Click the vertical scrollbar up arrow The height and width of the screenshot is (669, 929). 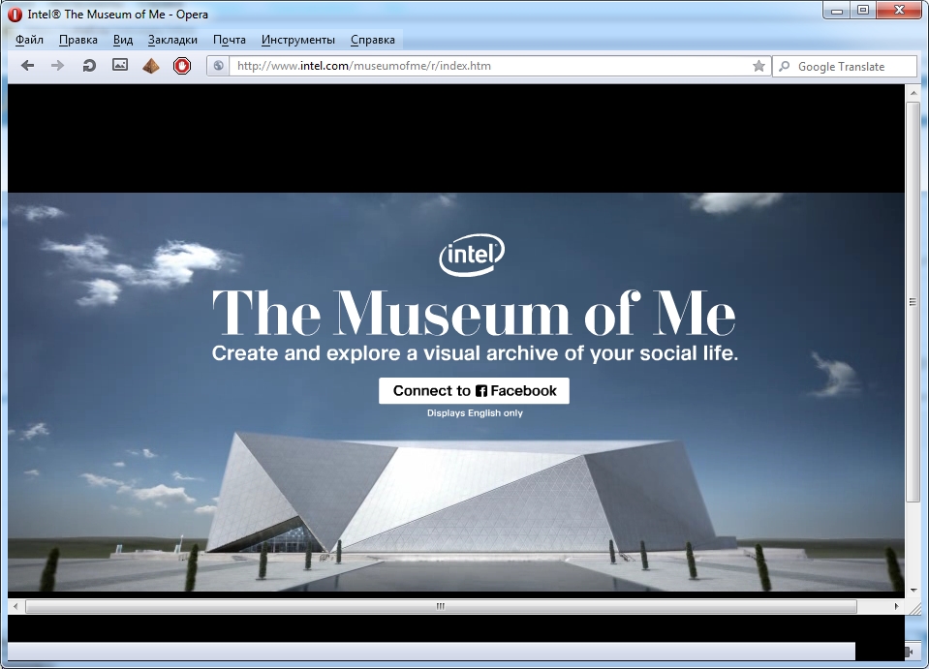(x=913, y=91)
